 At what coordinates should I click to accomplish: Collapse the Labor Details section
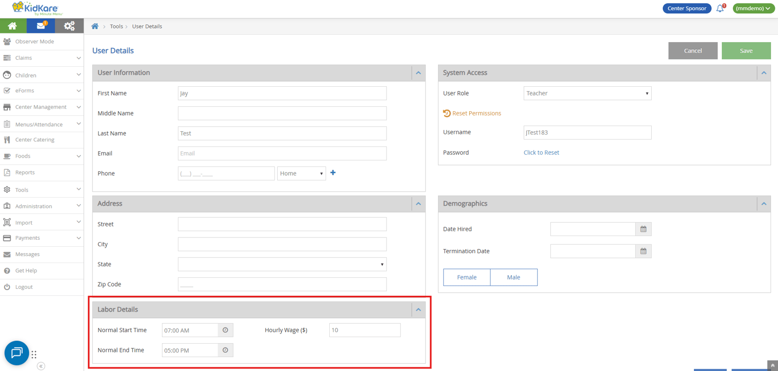(x=418, y=310)
